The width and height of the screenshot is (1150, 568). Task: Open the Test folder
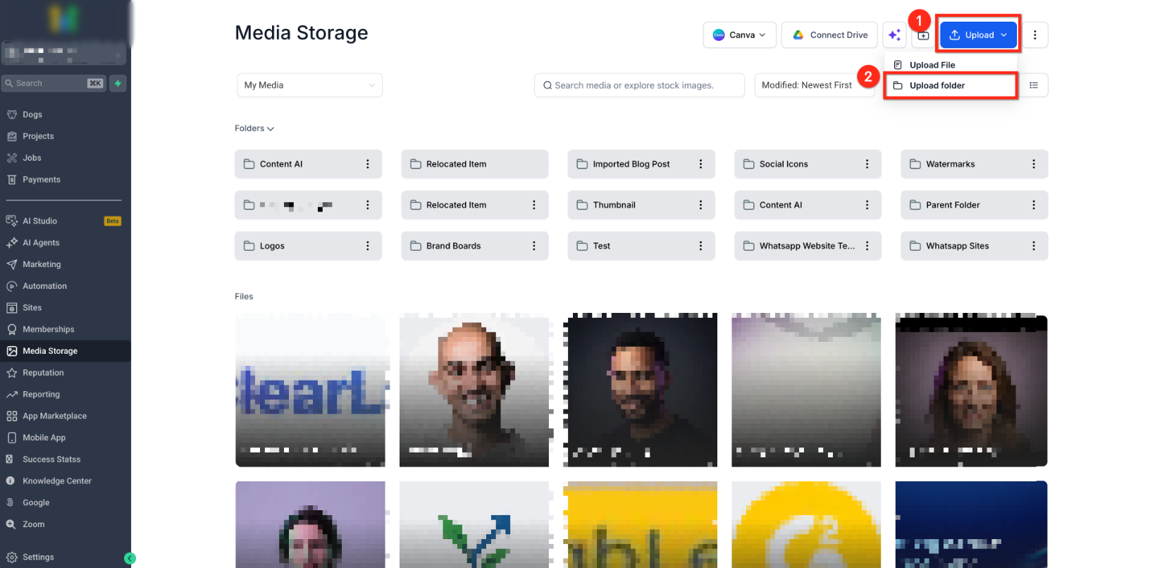coord(641,246)
